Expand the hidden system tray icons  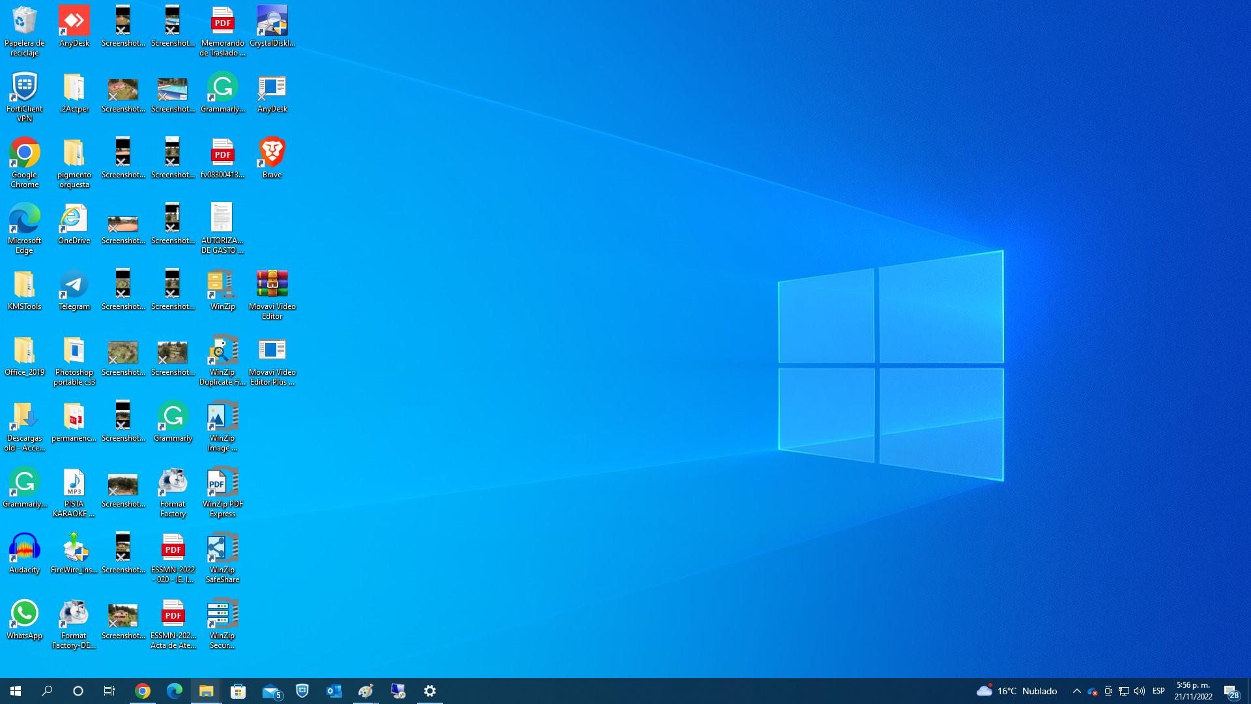[1076, 691]
